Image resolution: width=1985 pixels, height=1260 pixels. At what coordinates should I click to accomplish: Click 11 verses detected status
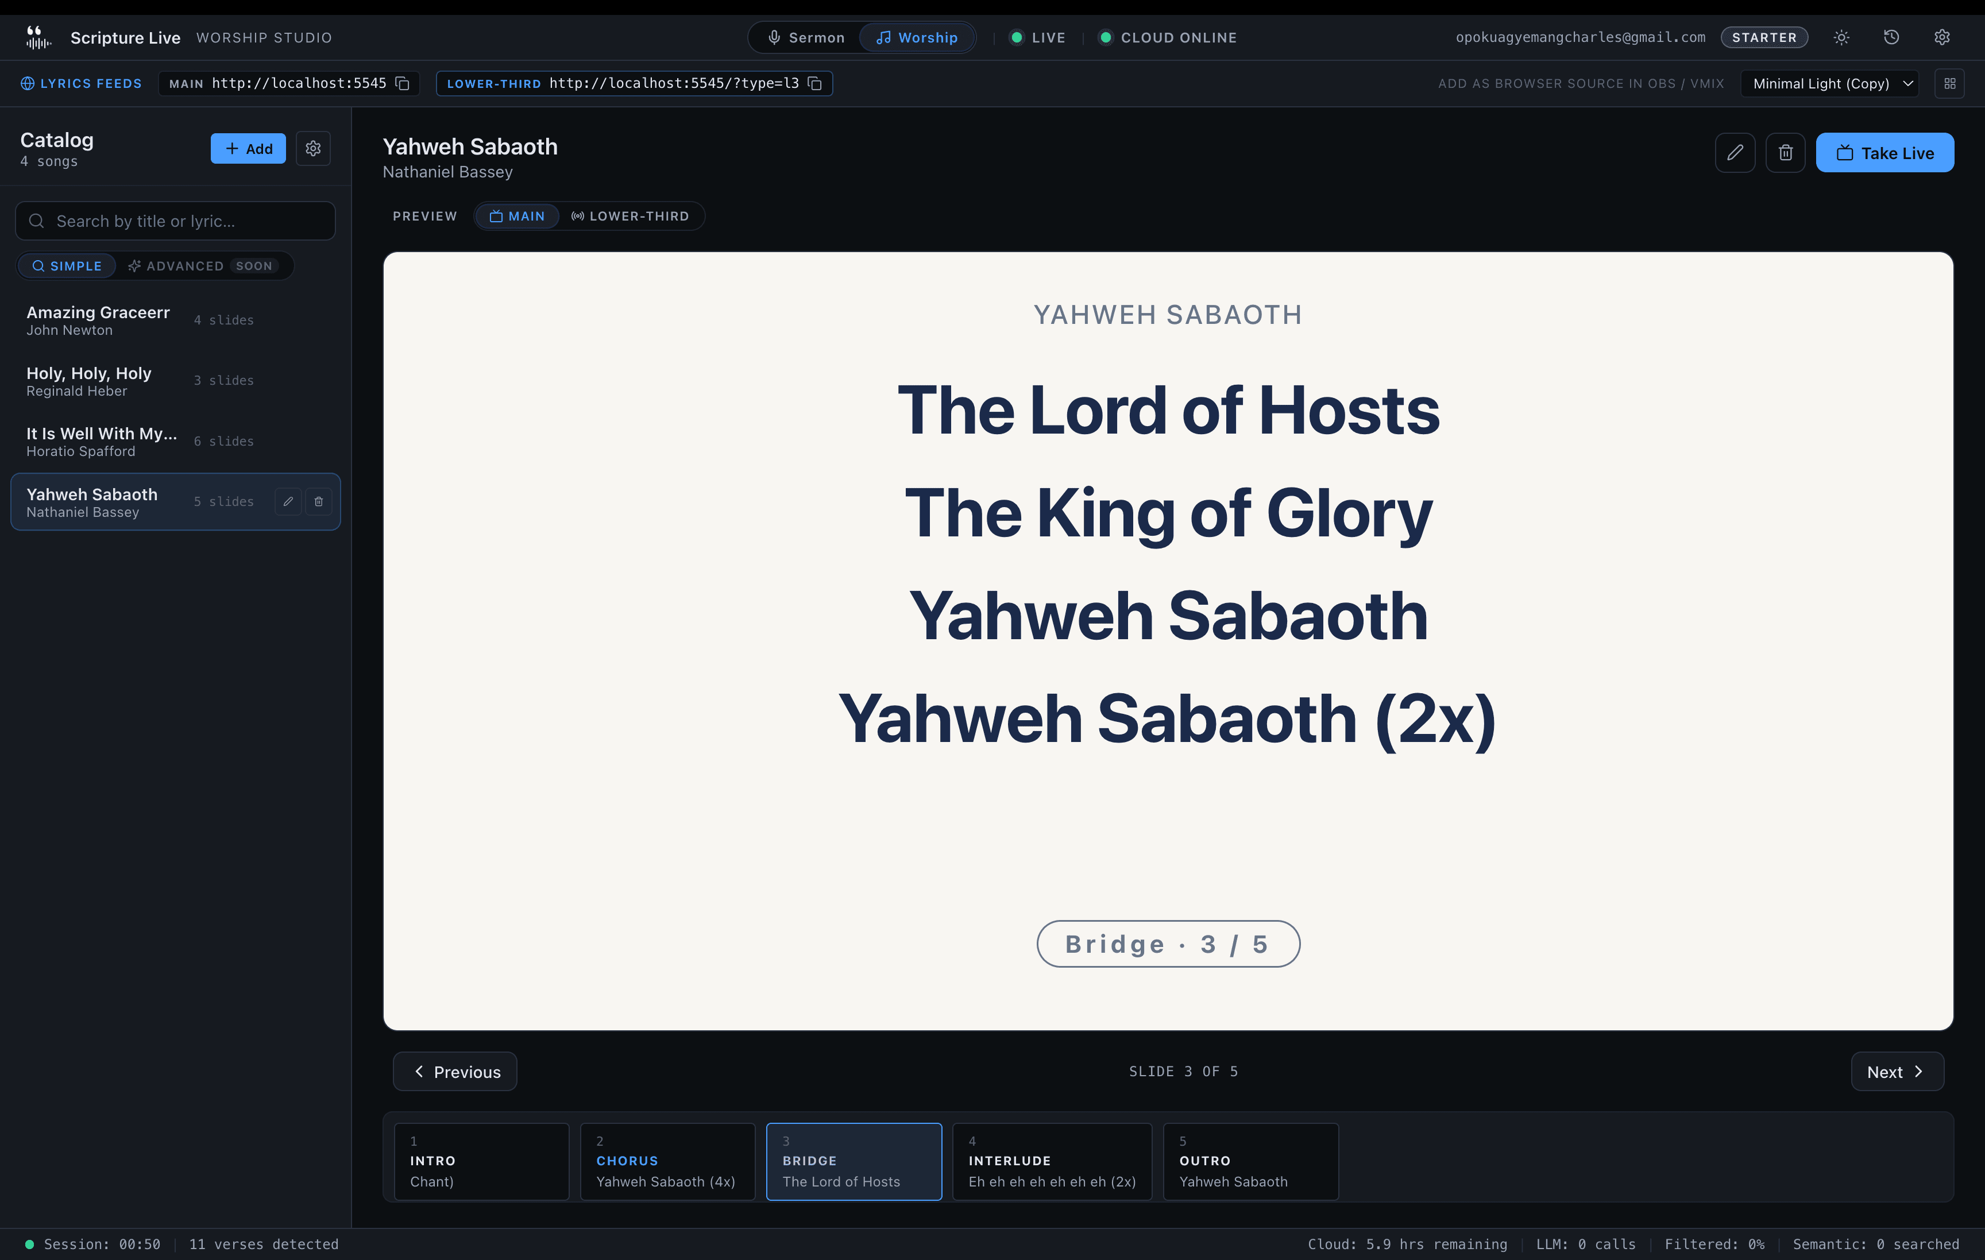pyautogui.click(x=264, y=1244)
